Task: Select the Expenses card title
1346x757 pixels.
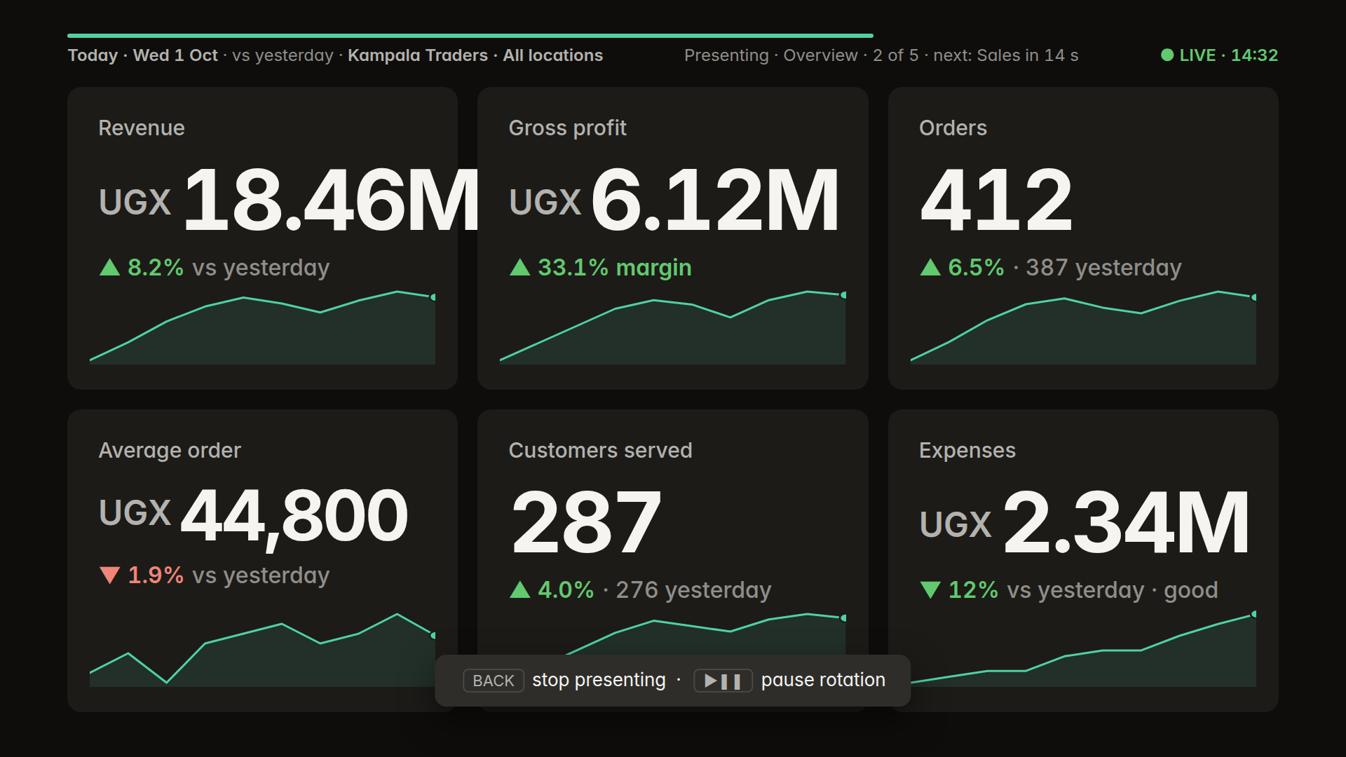Action: [x=967, y=450]
